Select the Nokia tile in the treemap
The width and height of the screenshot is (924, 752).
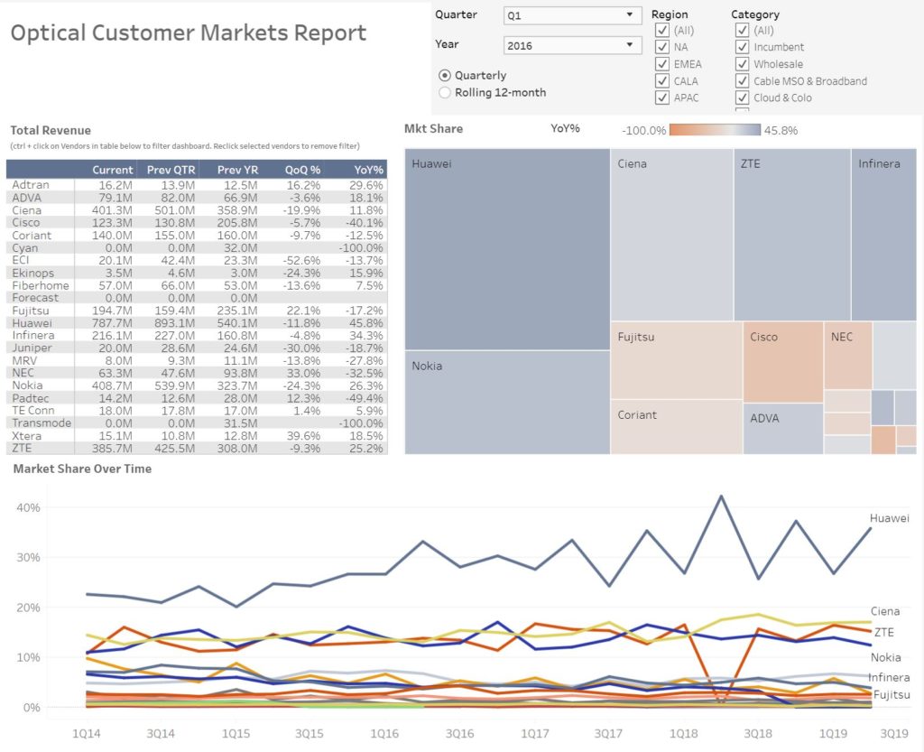[x=507, y=403]
